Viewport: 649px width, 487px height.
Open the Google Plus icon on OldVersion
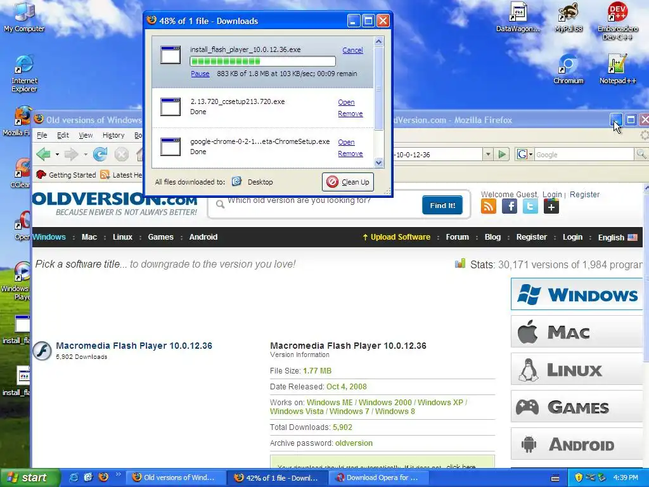pyautogui.click(x=551, y=206)
